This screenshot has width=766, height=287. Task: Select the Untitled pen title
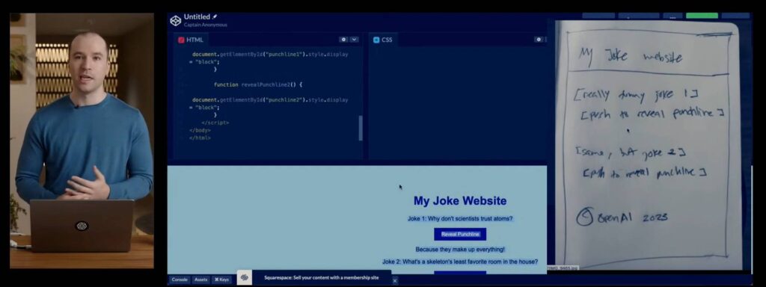pos(197,16)
